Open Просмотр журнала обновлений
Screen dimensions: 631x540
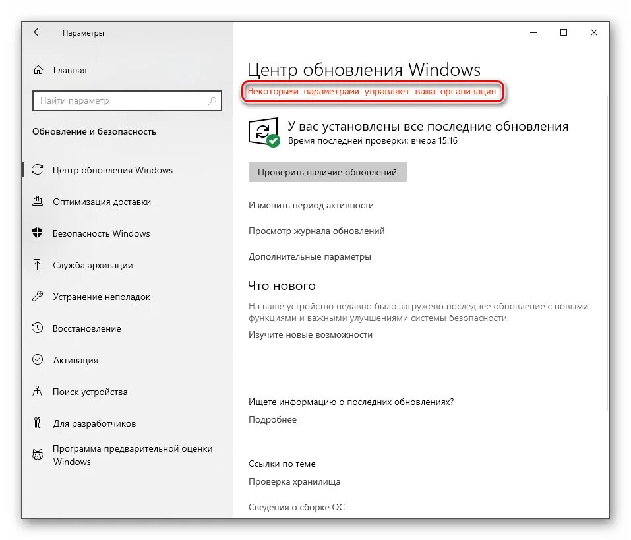click(x=316, y=231)
